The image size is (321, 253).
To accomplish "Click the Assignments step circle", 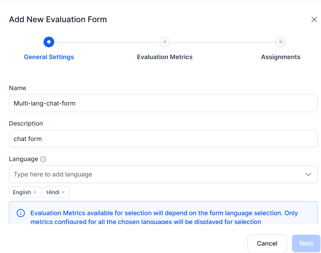I will (281, 42).
